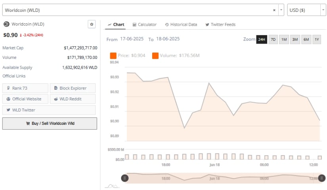This screenshot has height=190, width=327.
Task: Click the right range slider handle
Action: [x=322, y=178]
